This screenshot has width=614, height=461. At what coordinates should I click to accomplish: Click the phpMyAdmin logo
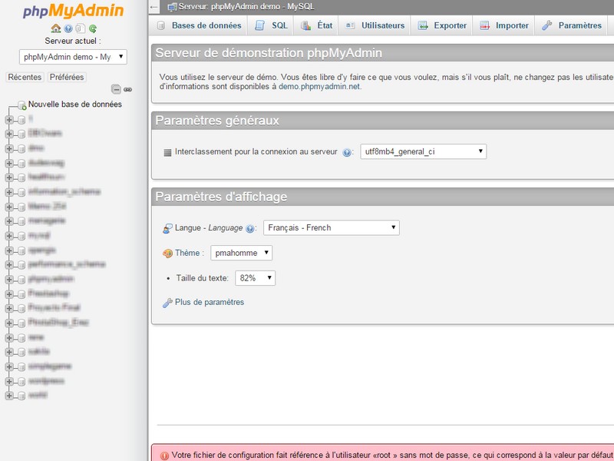tap(73, 11)
